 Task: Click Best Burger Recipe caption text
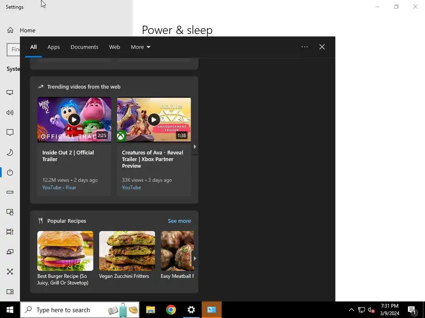pos(63,279)
